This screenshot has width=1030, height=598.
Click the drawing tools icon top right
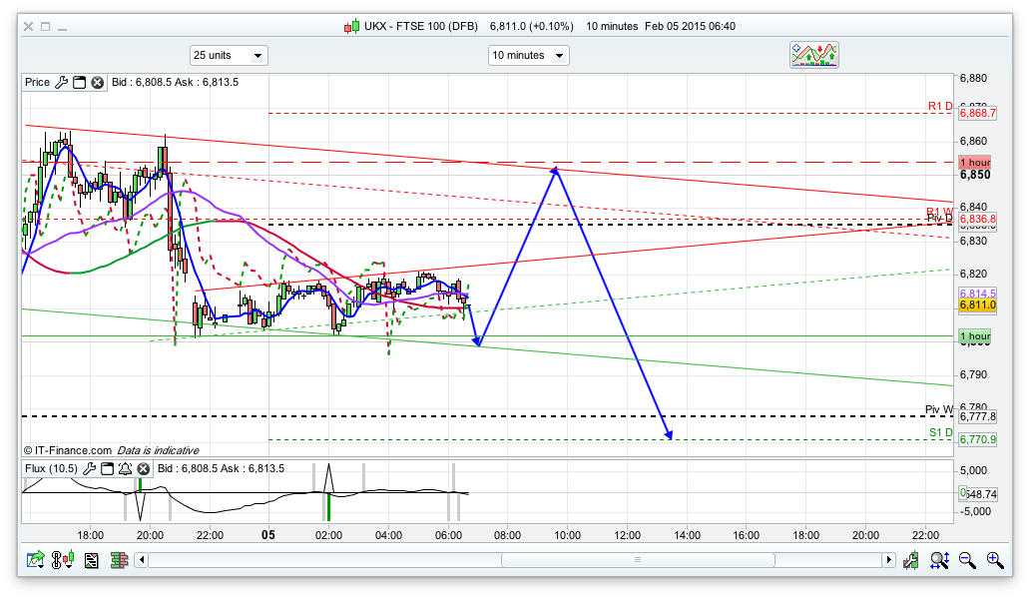(813, 55)
